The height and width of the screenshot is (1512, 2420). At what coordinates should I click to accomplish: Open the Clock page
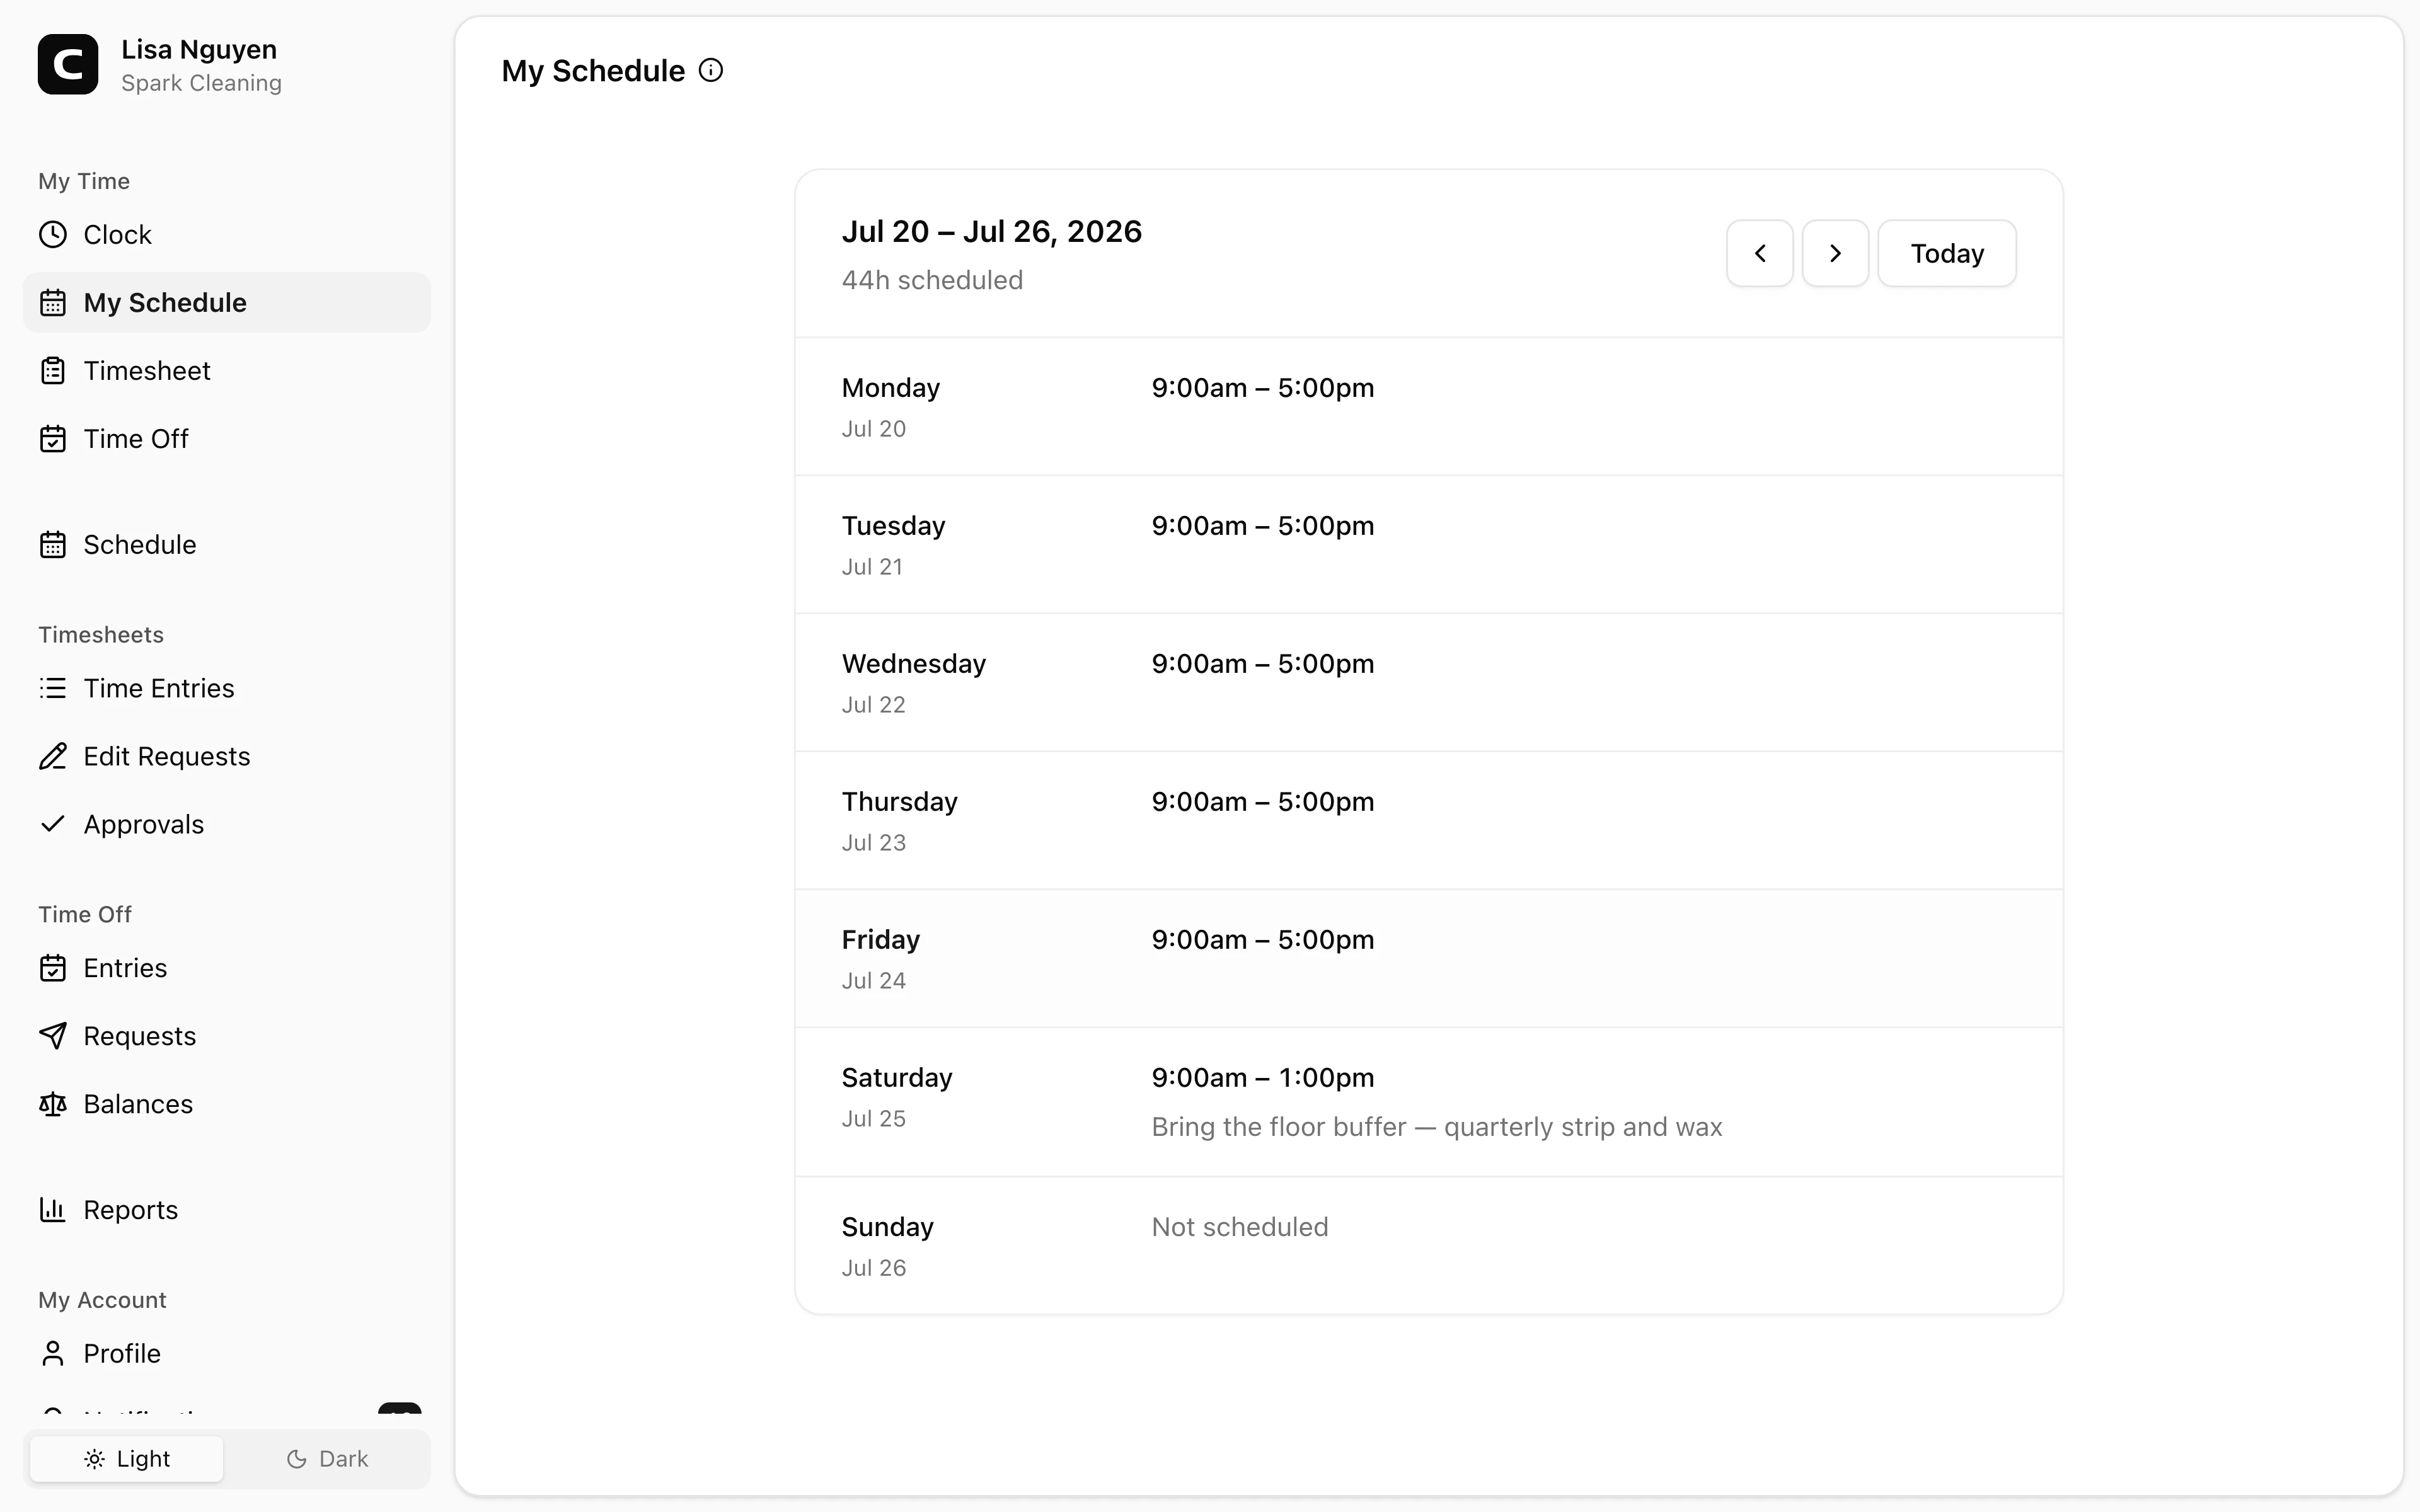227,235
